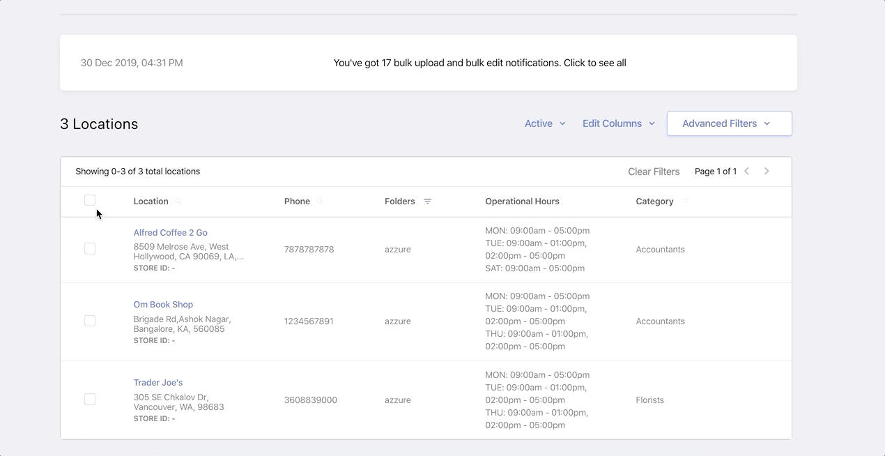Click the bulk upload notifications banner
885x456 pixels.
479,63
